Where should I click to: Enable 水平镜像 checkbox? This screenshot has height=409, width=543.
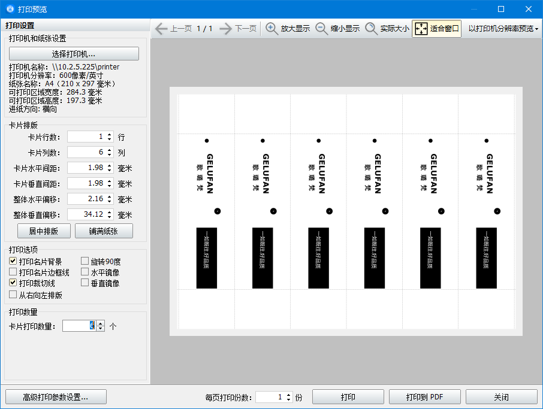coord(85,272)
